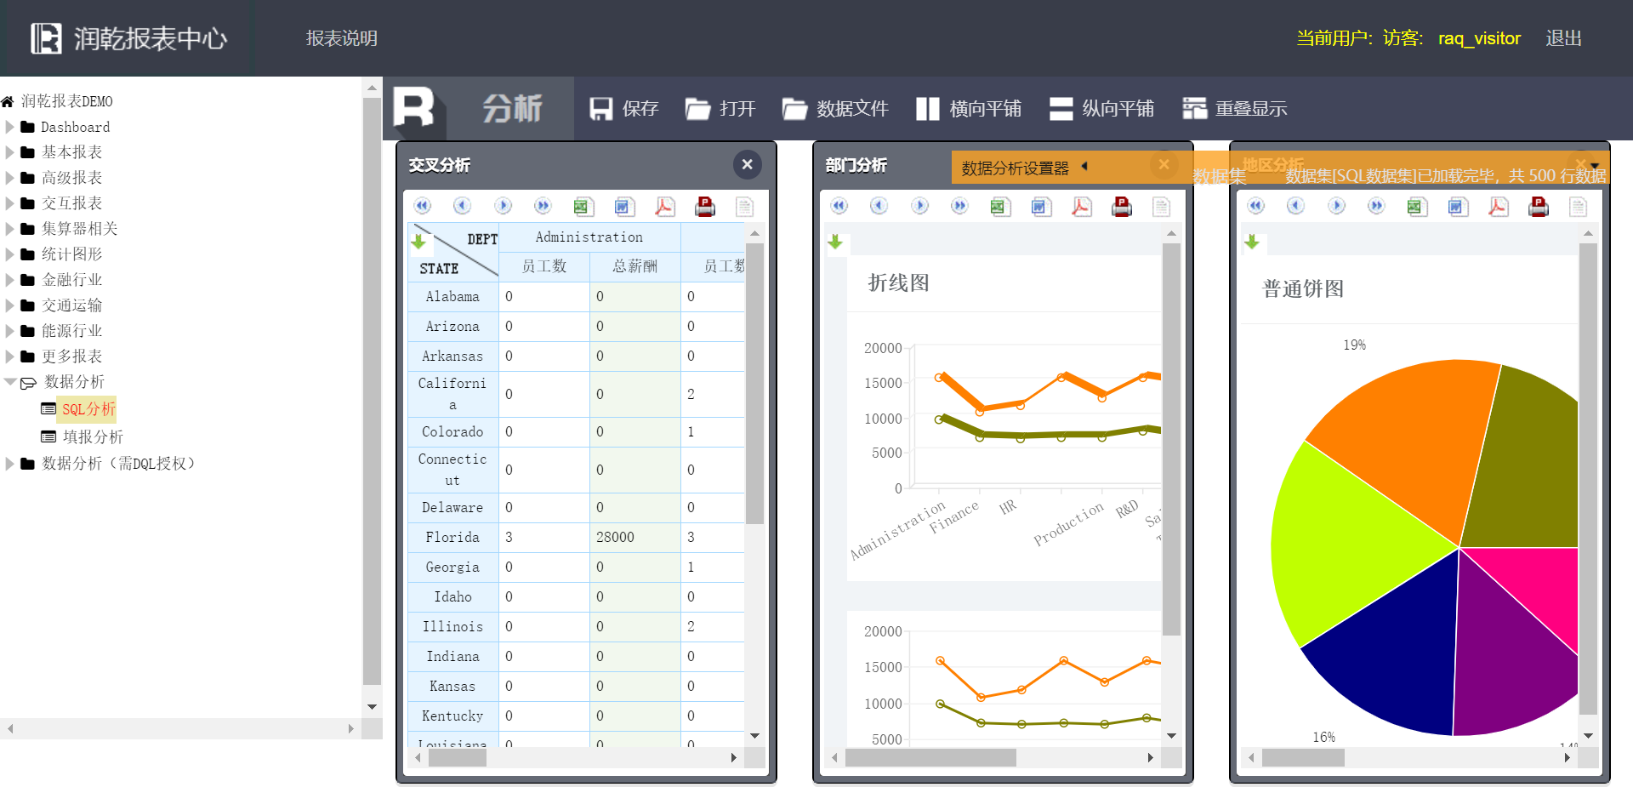
Task: Click 退出 to log out
Action: 1563,38
